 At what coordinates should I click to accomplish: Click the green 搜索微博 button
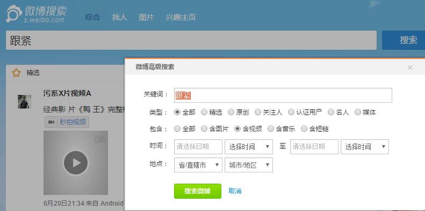pyautogui.click(x=198, y=191)
